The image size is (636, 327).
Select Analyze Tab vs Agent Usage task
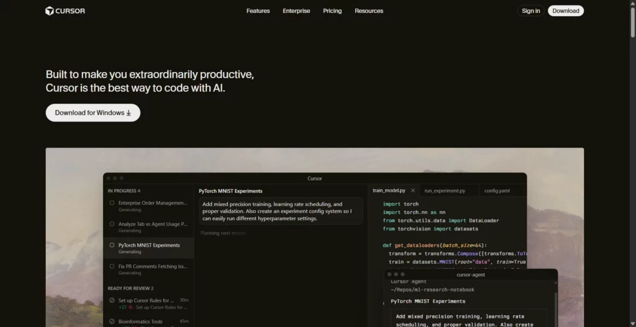pos(148,227)
